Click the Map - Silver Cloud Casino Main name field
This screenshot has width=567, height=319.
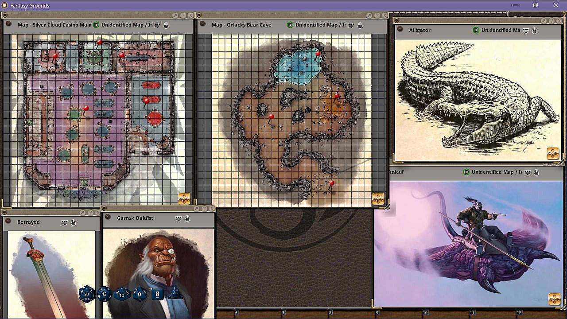(x=54, y=25)
